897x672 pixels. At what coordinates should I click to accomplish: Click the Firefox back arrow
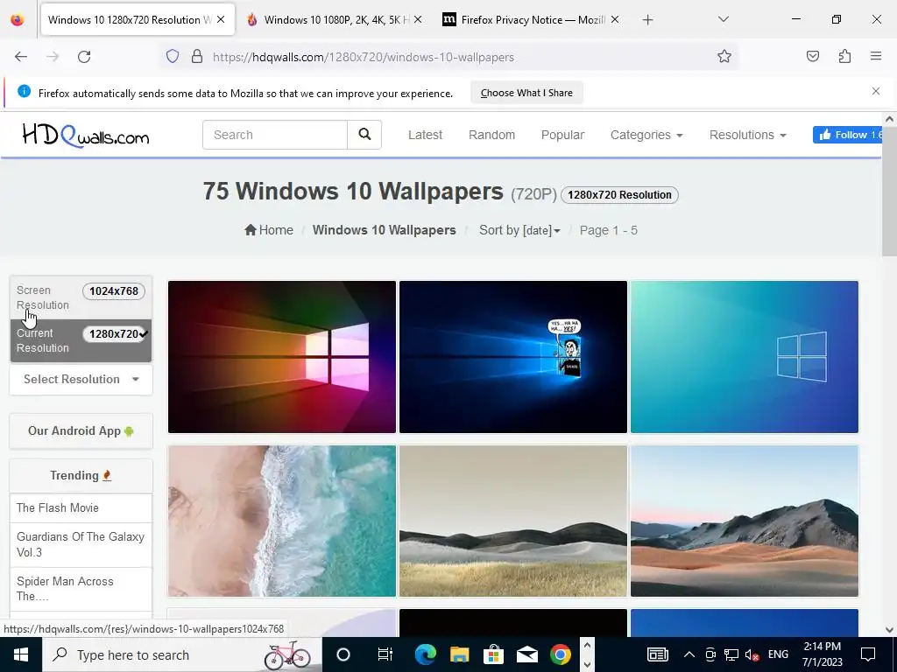point(21,57)
